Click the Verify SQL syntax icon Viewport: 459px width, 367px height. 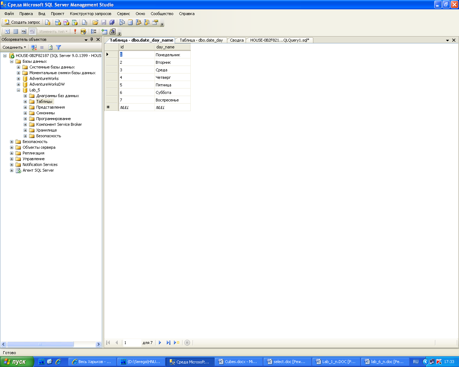(x=83, y=32)
